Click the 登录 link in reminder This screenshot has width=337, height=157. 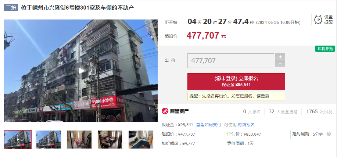click(x=265, y=96)
